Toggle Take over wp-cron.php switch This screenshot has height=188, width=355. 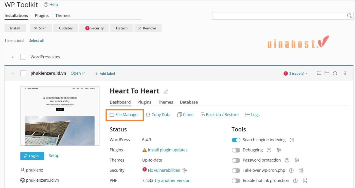point(236,170)
